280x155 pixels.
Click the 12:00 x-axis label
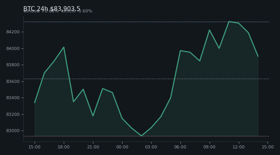(239, 147)
